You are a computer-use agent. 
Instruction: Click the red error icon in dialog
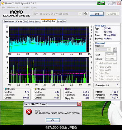click(29, 112)
